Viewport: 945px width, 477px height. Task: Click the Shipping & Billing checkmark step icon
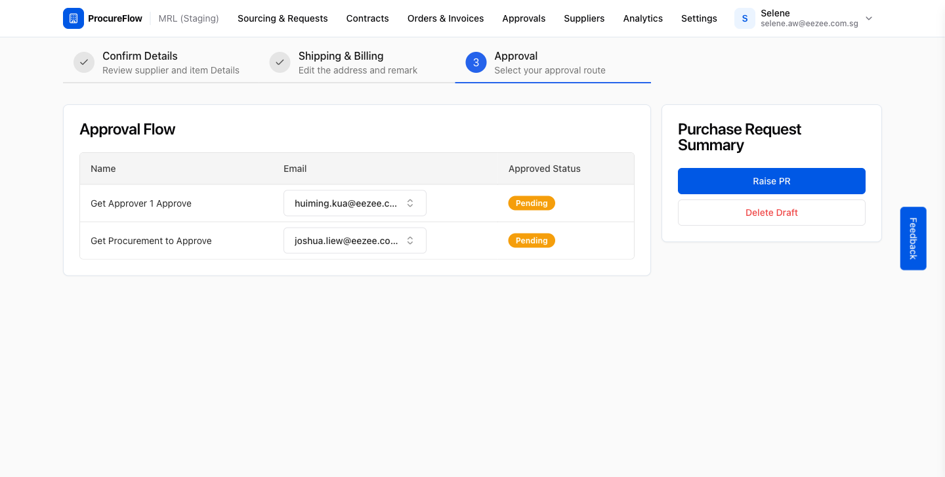280,62
